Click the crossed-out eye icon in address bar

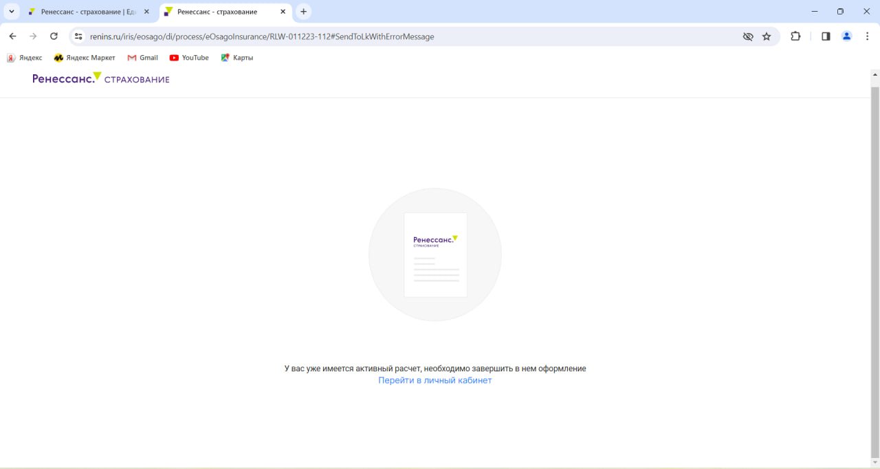pyautogui.click(x=748, y=36)
